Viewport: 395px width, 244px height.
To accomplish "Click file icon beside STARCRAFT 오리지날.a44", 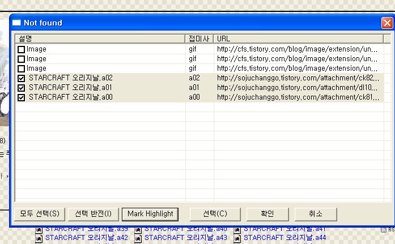I will tap(237, 238).
